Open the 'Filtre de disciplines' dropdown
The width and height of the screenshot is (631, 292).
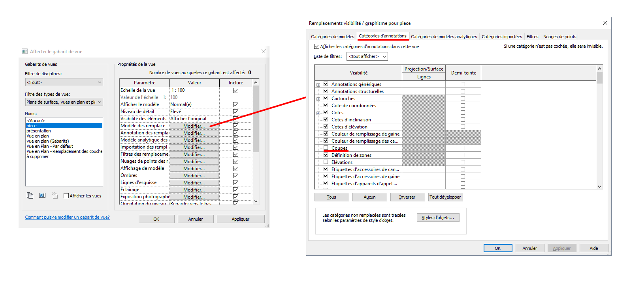click(x=64, y=82)
